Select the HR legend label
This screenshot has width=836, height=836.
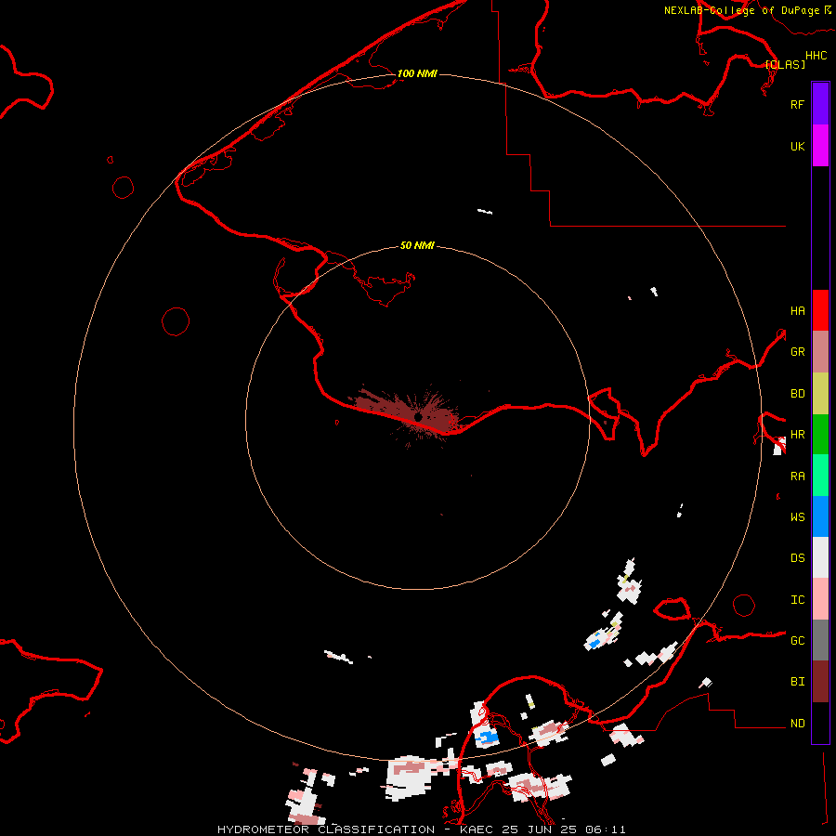797,435
